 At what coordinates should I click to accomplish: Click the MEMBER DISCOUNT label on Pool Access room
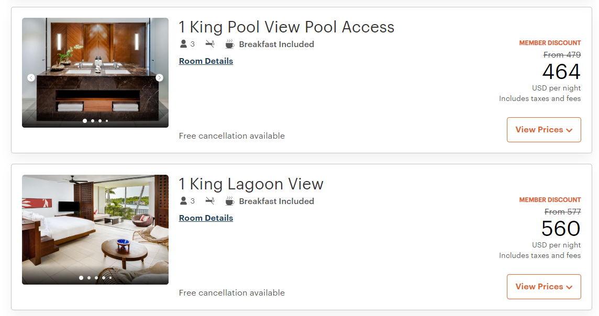pyautogui.click(x=549, y=42)
